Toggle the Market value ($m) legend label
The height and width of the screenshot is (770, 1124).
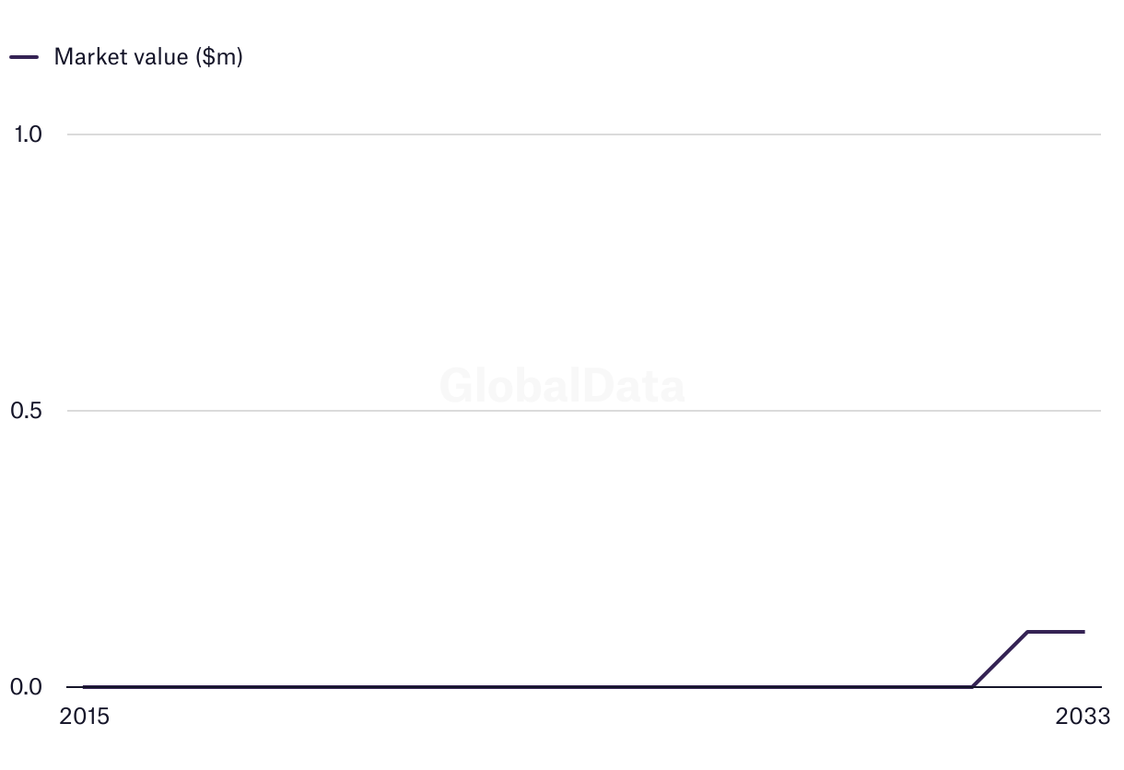[x=148, y=57]
